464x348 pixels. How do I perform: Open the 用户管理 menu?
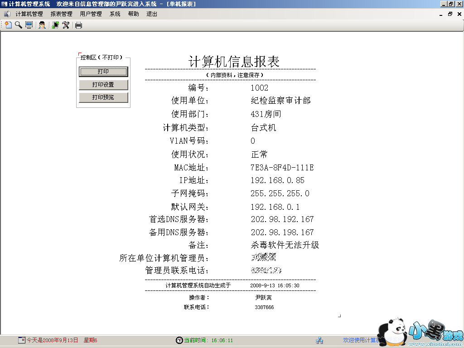(91, 14)
